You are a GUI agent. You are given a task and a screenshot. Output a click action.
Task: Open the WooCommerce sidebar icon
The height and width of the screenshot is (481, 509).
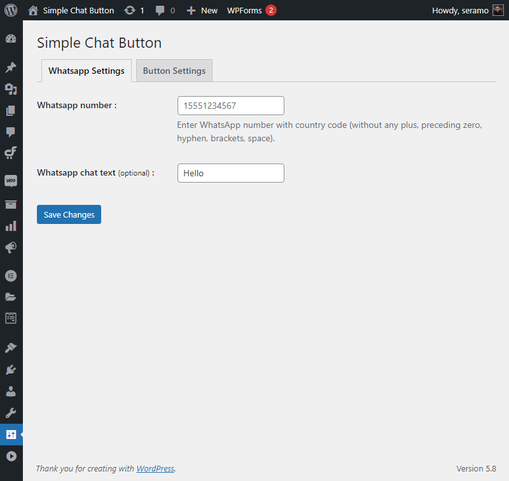pyautogui.click(x=11, y=181)
